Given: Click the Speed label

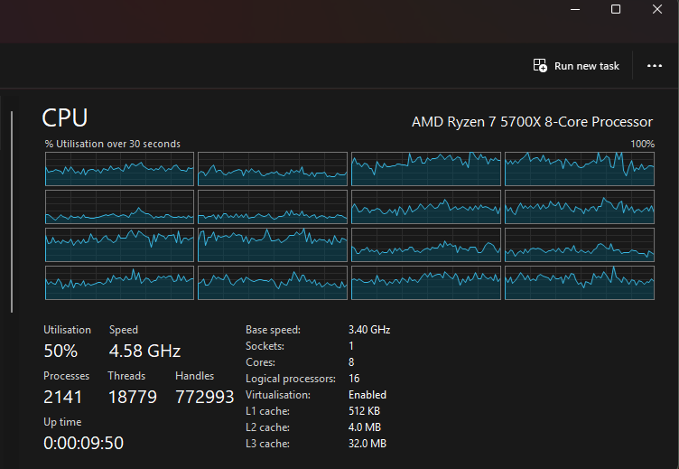Looking at the screenshot, I should point(124,330).
